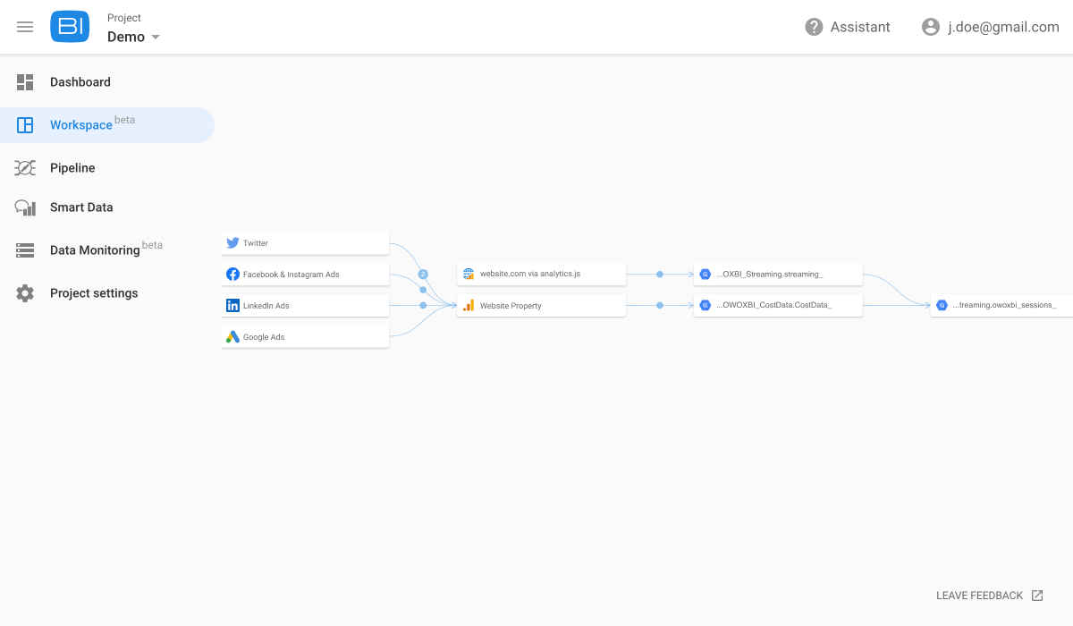1073x626 pixels.
Task: Click the Twitter bird icon
Action: [x=232, y=243]
